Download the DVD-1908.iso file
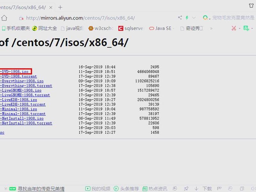Screen dimensions: 256x192 [x=14, y=71]
